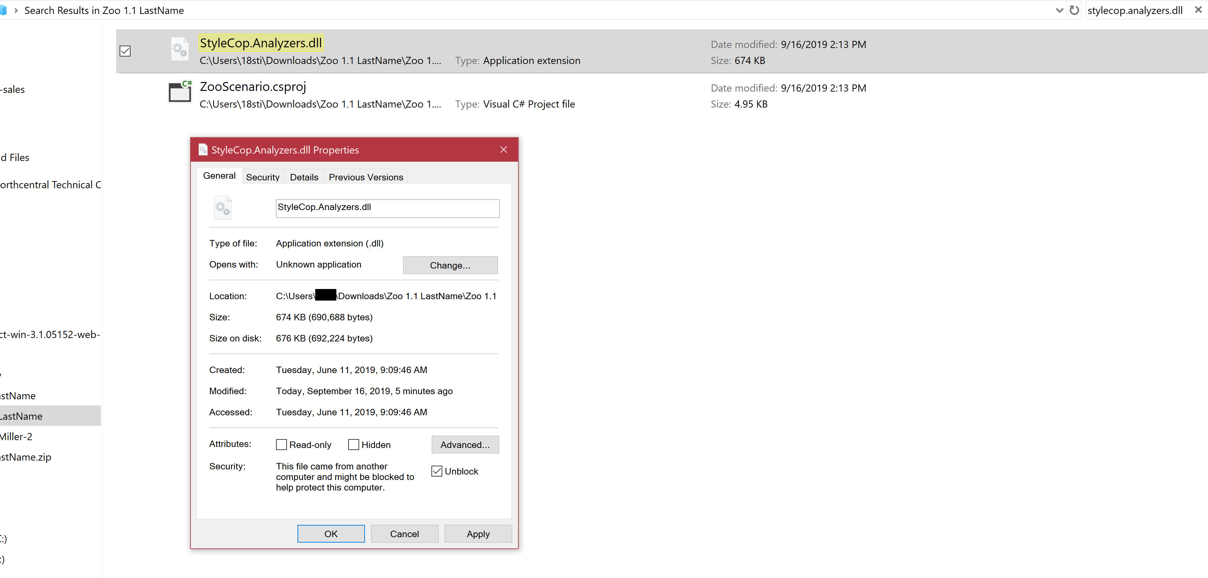
Task: Open the Previous Versions tab
Action: click(x=366, y=177)
